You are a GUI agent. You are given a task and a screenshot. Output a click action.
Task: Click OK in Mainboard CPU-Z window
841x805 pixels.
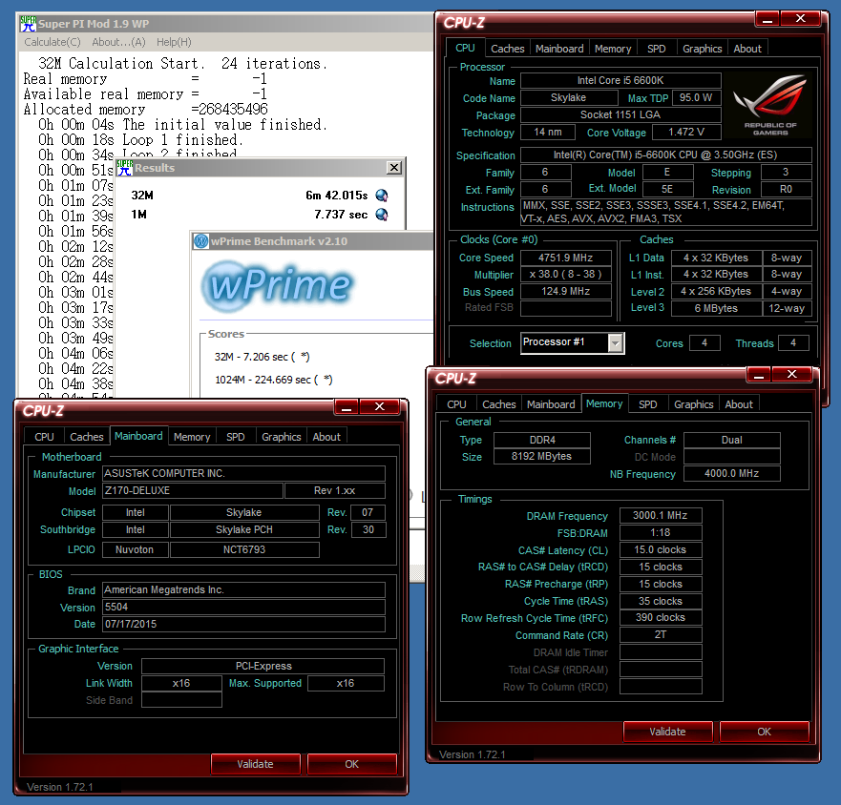pos(352,764)
